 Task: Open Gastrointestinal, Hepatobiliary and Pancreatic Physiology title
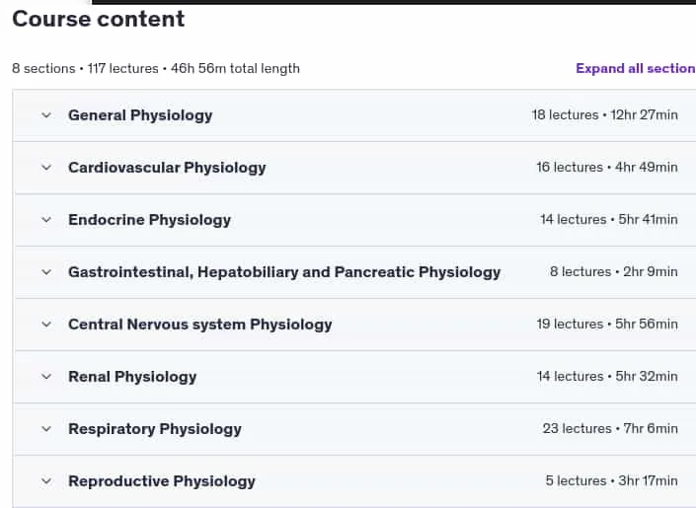[284, 272]
